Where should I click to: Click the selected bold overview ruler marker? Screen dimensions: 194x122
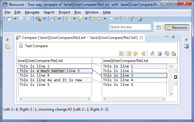[176, 77]
